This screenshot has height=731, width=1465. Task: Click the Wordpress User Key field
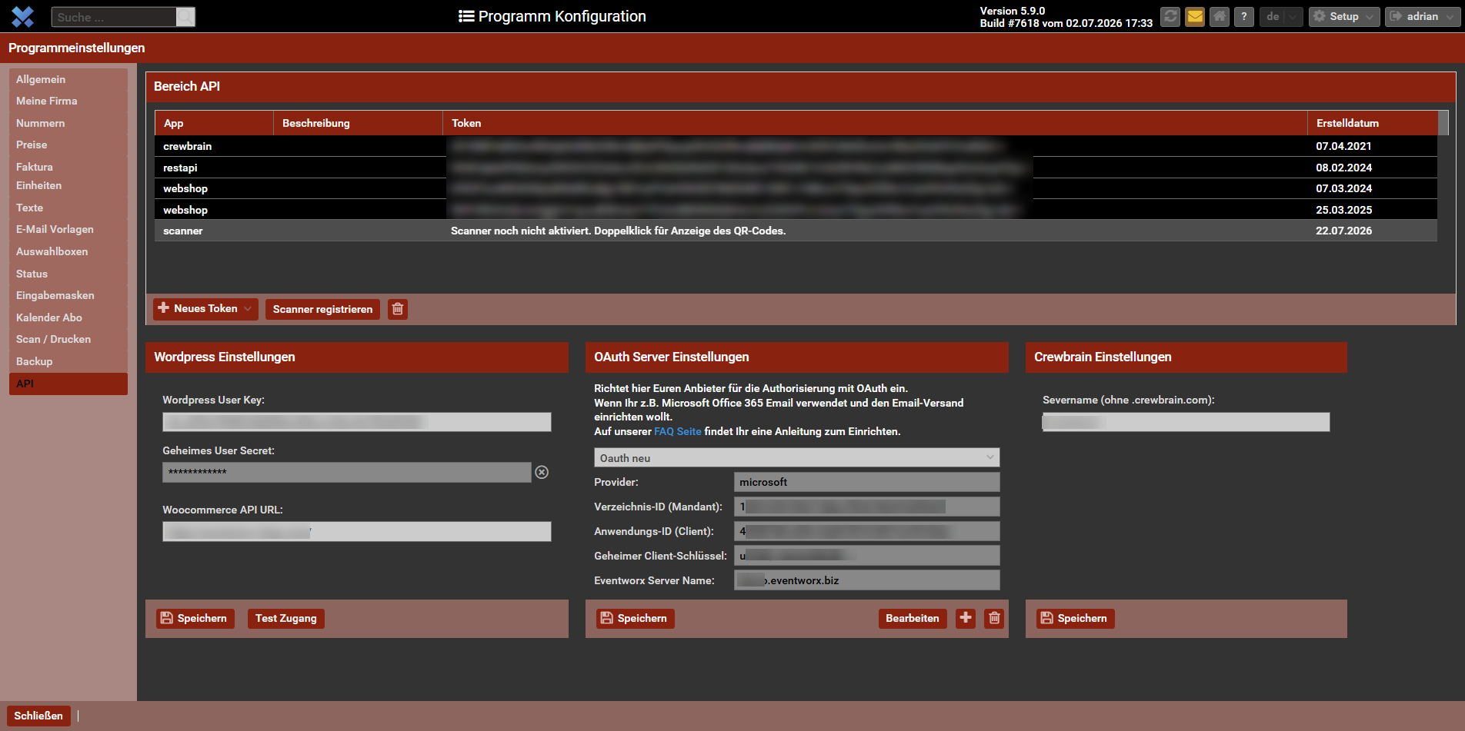coord(356,421)
